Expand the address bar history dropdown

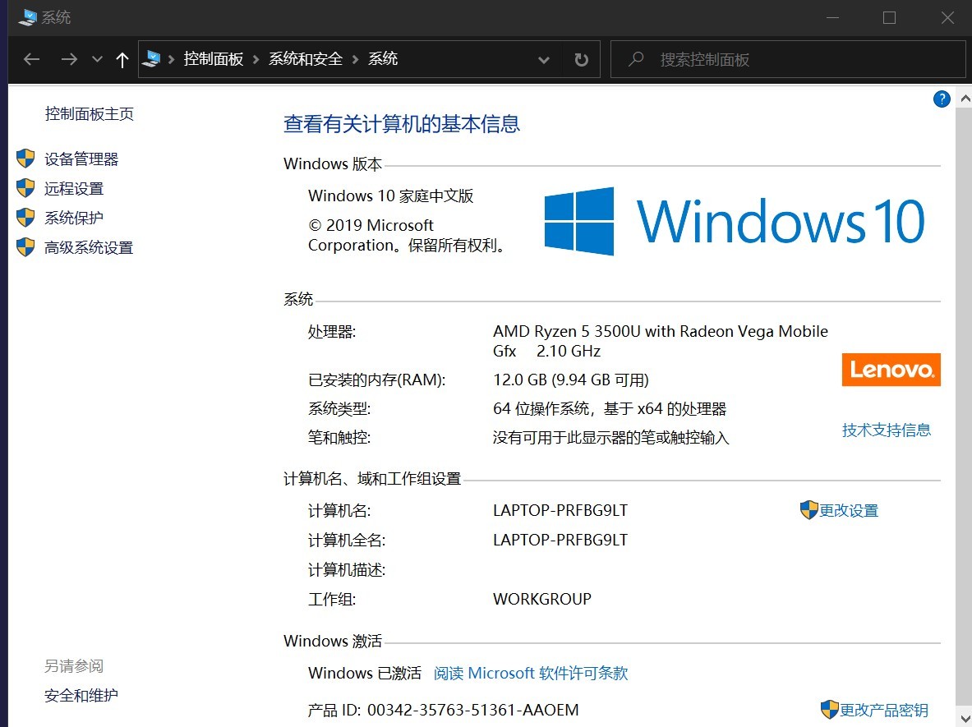[x=544, y=59]
